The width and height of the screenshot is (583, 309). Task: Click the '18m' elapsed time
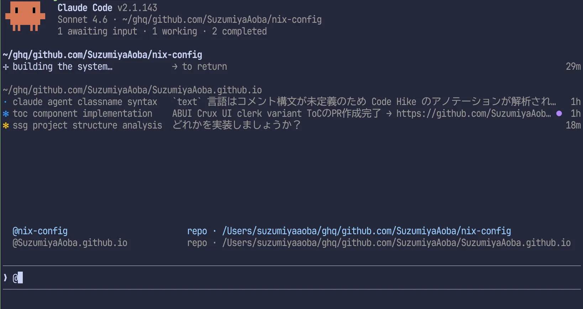pos(573,125)
